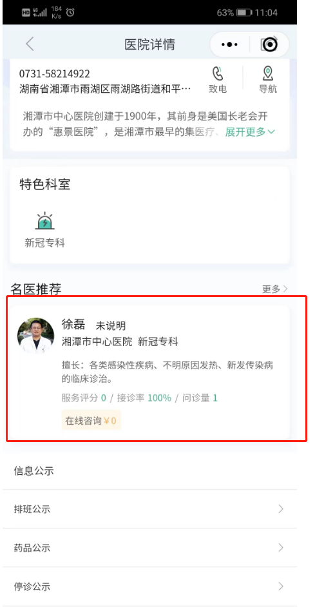Expand hospital description with 展开更多
Viewport: 315px width, 607px height.
250,132
